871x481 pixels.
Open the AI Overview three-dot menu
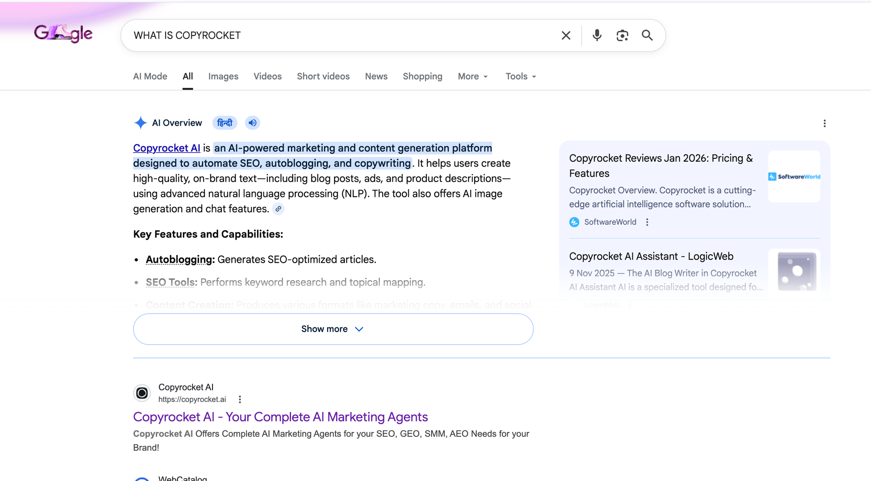(x=824, y=124)
